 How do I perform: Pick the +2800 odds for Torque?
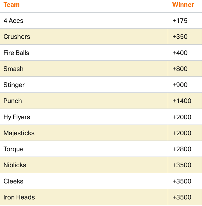[182, 149]
